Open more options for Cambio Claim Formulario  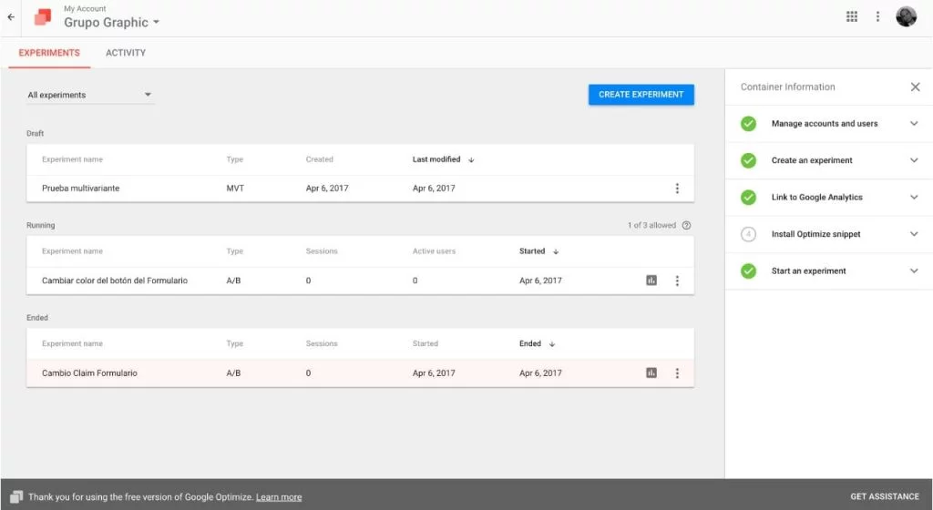pos(677,373)
